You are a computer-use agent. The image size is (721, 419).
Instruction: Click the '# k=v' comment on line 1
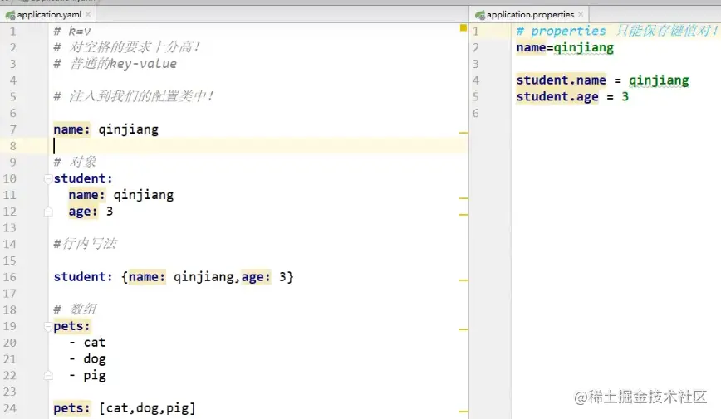pyautogui.click(x=72, y=32)
